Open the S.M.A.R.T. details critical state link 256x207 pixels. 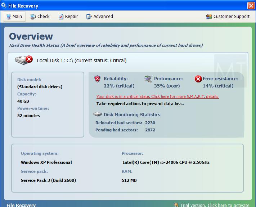157,96
